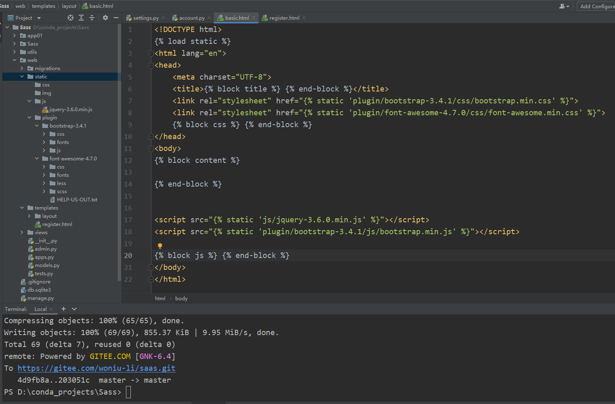This screenshot has width=615, height=404.
Task: Switch to the settings.py tab
Action: tap(146, 18)
